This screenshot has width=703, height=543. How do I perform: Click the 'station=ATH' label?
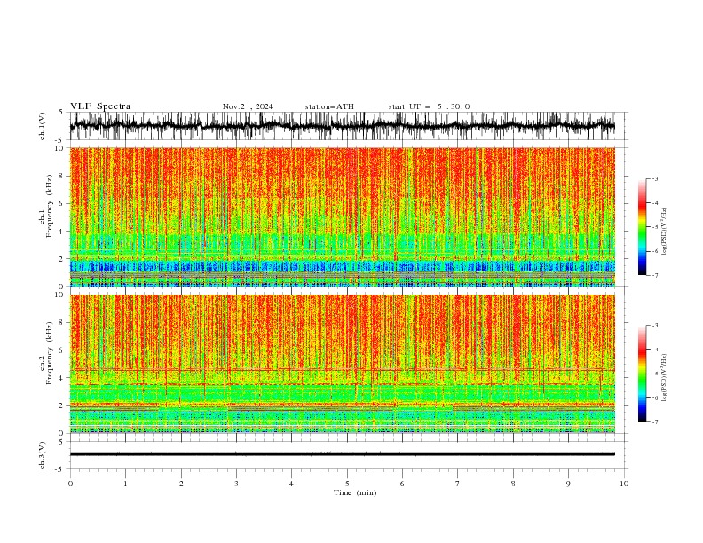pyautogui.click(x=329, y=106)
